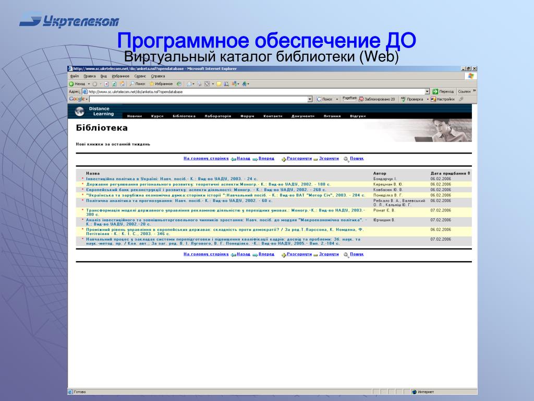
Task: Click the browser Stop icon
Action: 106,84
